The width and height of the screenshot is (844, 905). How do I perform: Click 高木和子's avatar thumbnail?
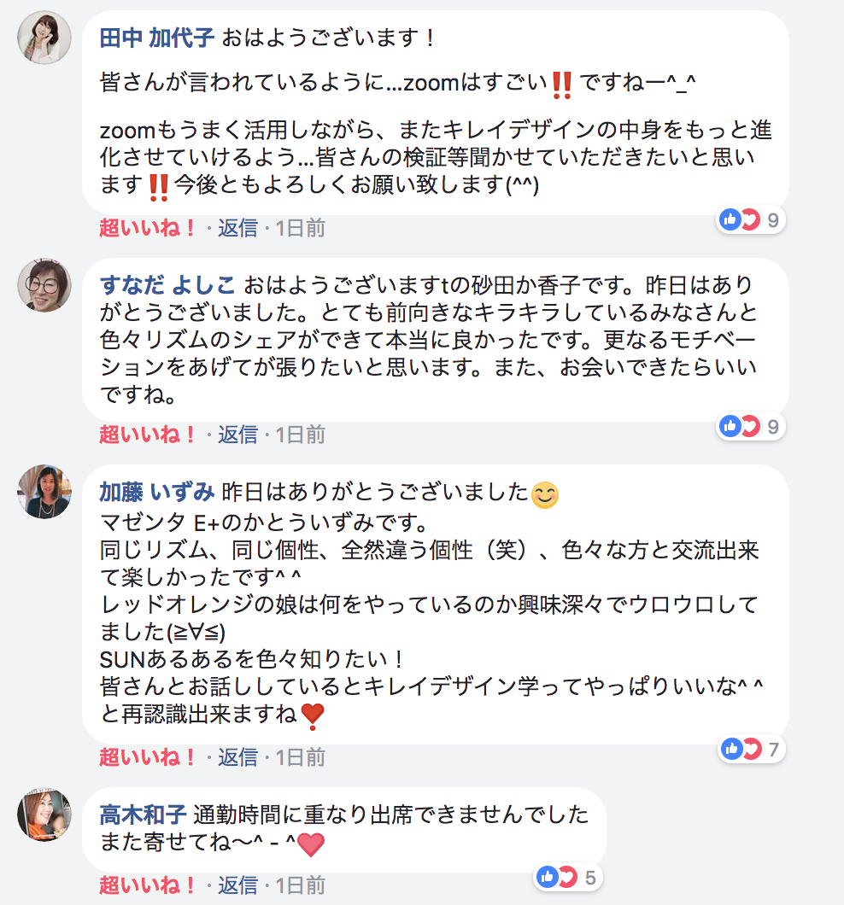coord(44,814)
